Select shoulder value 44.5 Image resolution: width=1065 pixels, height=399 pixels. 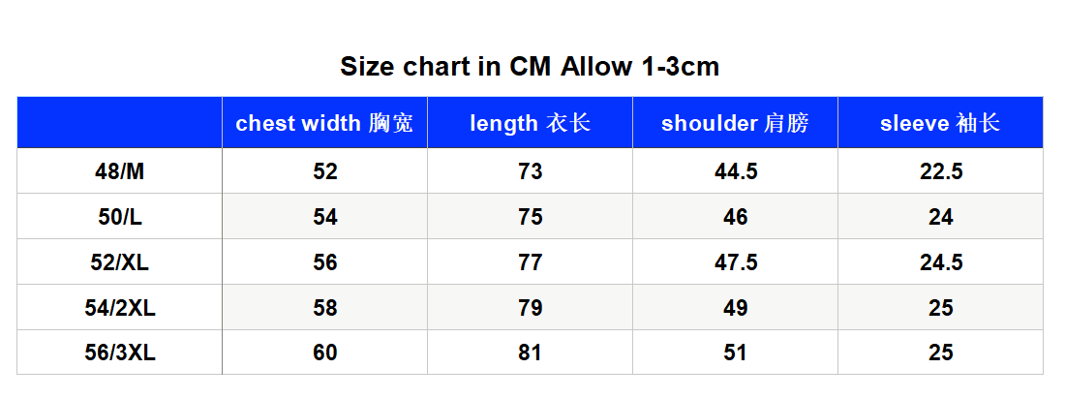tap(736, 172)
